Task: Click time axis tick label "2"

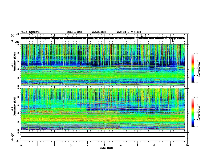Action: pos(54,145)
